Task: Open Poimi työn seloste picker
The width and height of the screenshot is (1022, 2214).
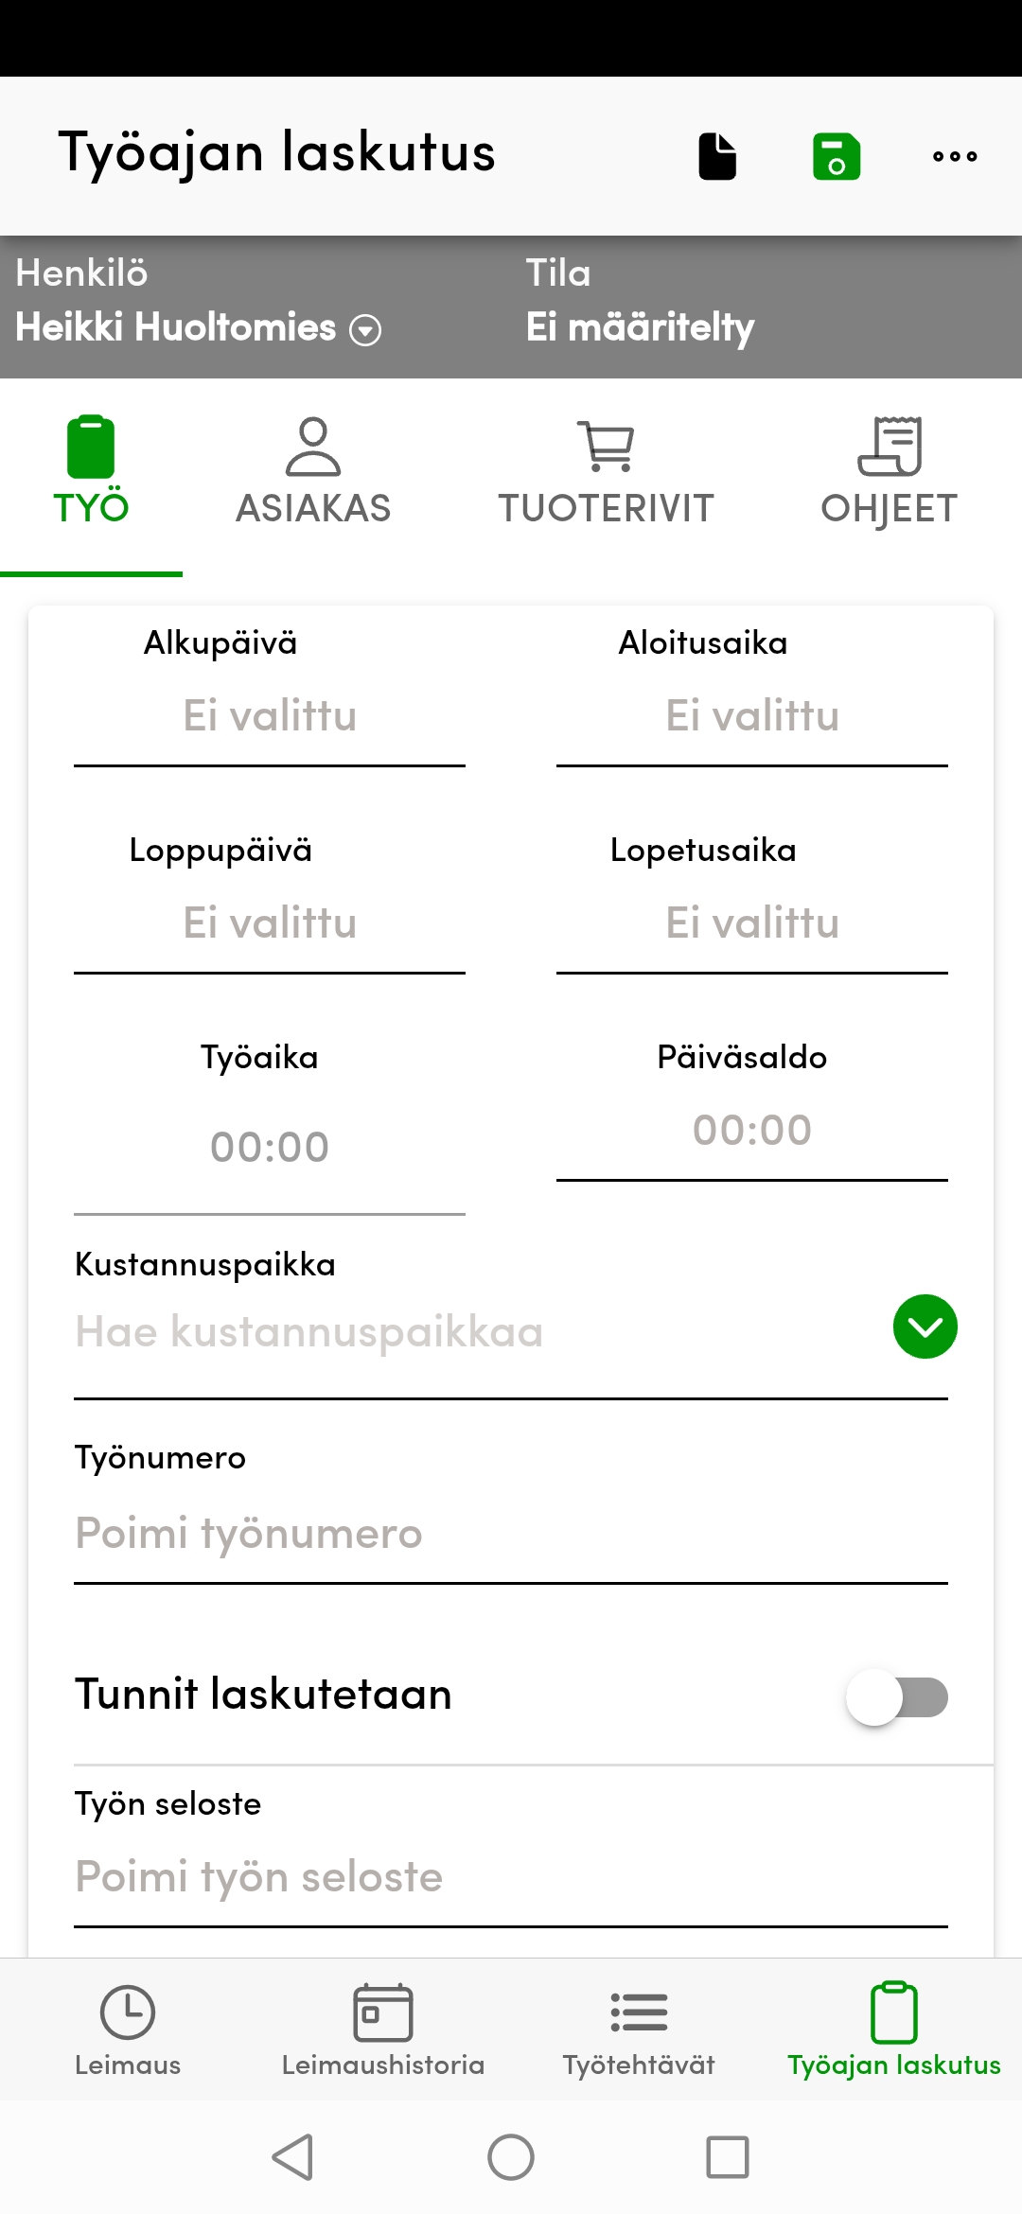Action: click(511, 1875)
